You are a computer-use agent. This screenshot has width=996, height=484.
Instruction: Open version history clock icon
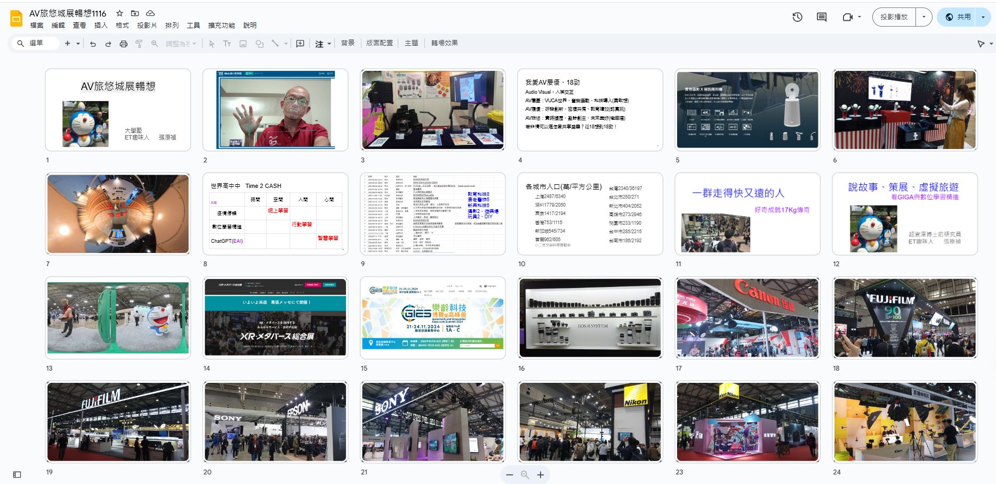[797, 17]
